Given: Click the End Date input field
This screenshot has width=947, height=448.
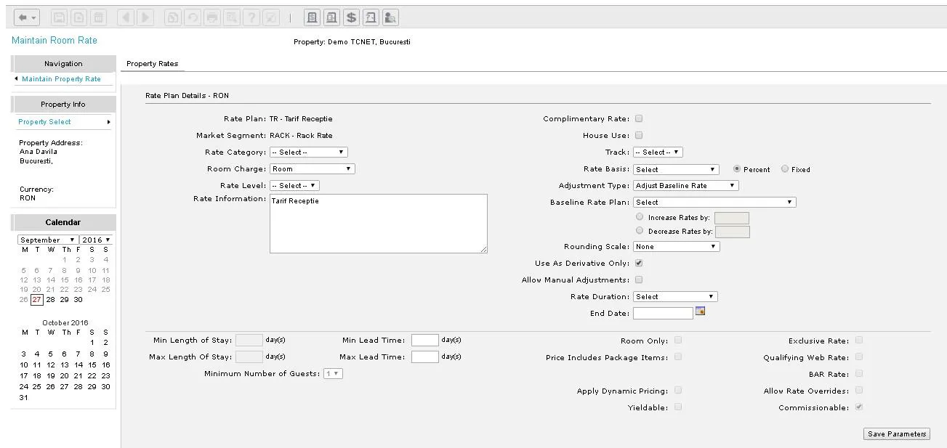Looking at the screenshot, I should pyautogui.click(x=663, y=314).
